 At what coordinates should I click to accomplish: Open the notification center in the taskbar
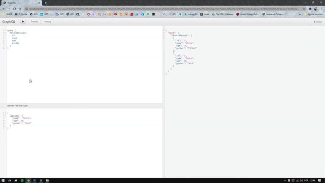pos(319,180)
